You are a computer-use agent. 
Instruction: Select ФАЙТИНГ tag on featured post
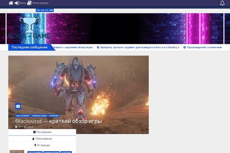tap(54, 116)
